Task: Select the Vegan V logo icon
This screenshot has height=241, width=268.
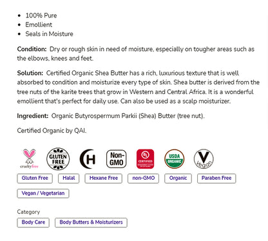Action: coord(204,159)
